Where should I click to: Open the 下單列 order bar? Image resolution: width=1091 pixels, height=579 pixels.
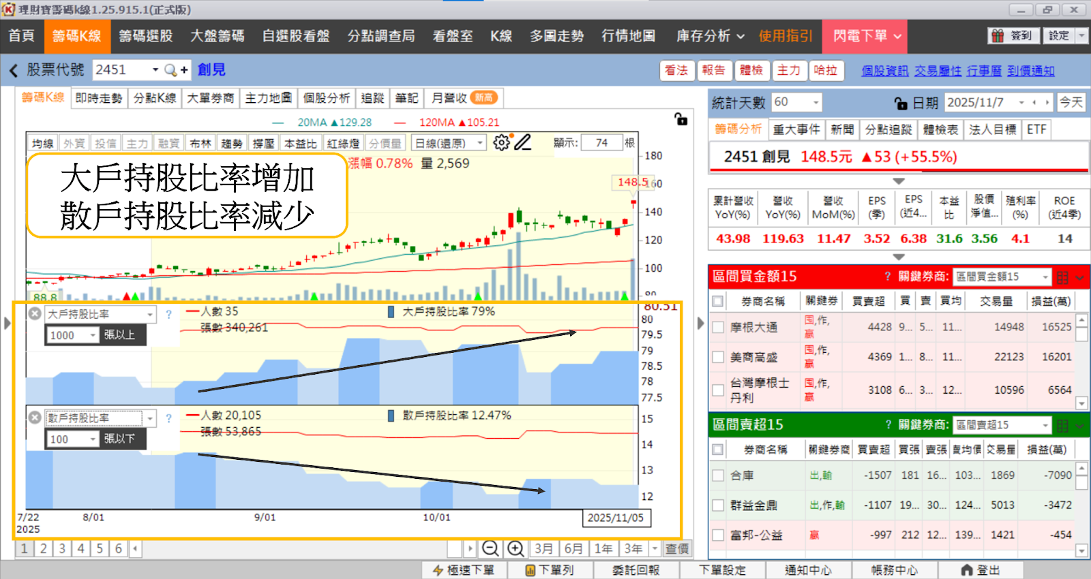tap(549, 570)
